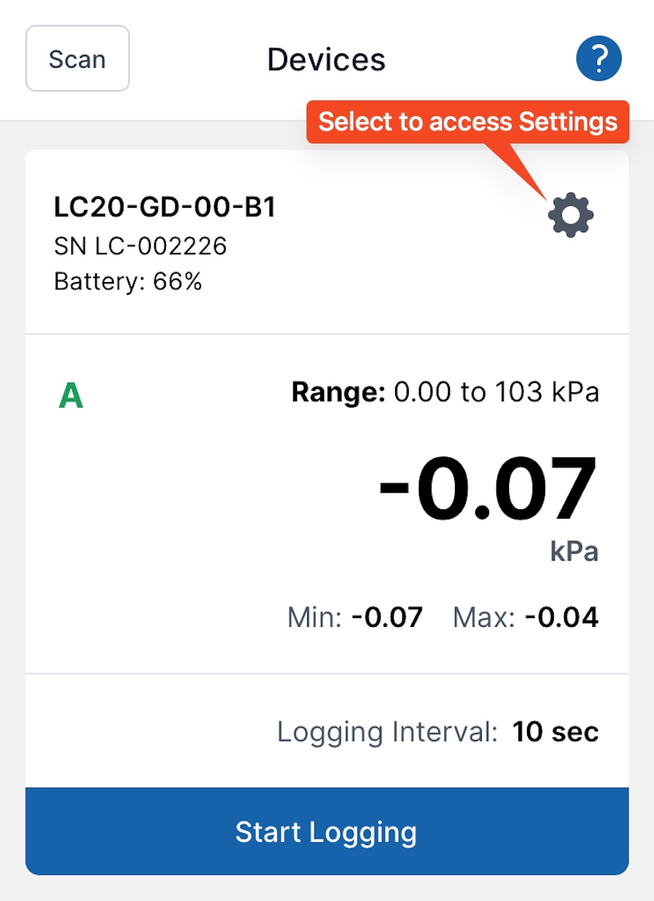Click the Logging Interval label
654x901 pixels.
[x=387, y=732]
